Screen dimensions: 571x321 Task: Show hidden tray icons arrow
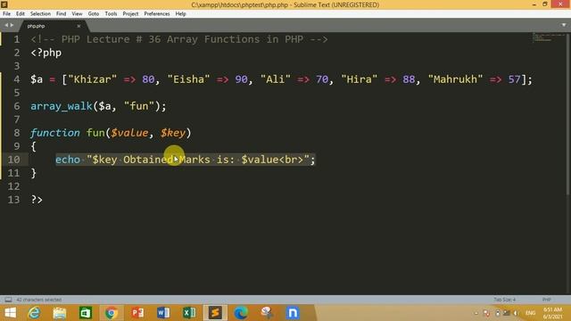(476, 313)
